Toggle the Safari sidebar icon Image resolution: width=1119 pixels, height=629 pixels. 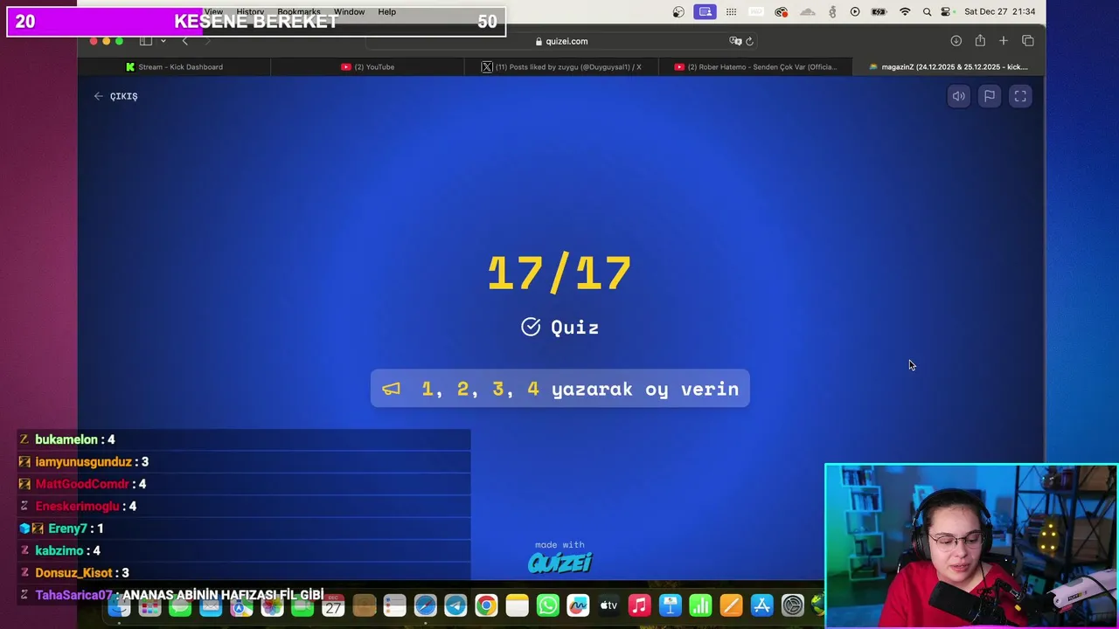click(x=146, y=41)
